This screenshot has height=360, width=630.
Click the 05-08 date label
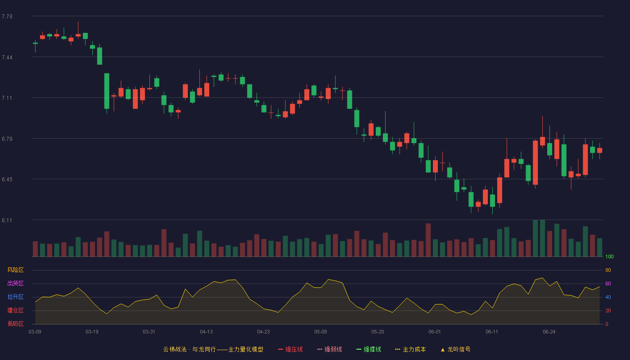320,332
